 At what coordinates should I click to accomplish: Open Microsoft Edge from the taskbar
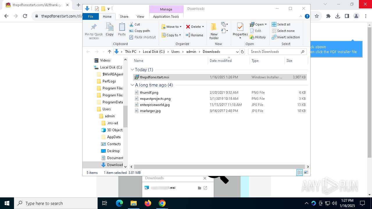click(x=119, y=203)
